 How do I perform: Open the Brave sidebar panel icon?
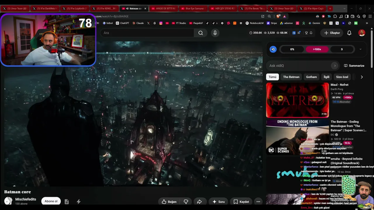(347, 16)
